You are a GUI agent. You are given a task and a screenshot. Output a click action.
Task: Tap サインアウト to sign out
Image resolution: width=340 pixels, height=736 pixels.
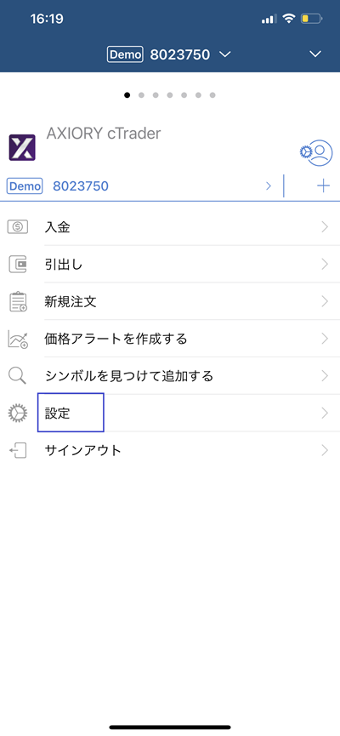(170, 451)
